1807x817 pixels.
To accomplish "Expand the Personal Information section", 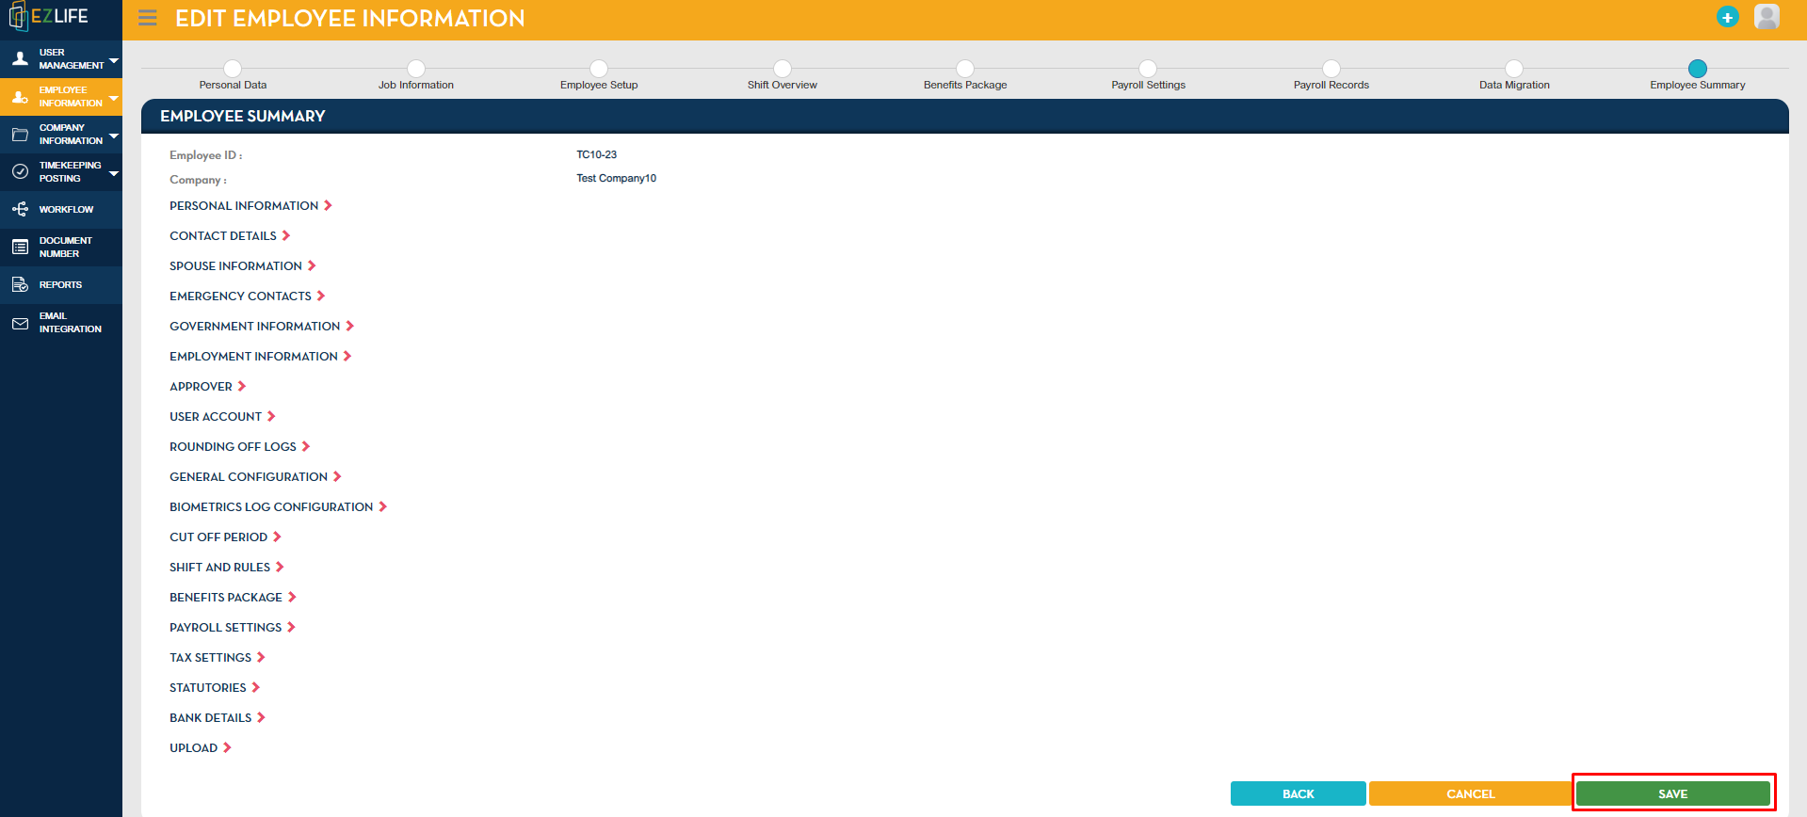I will pos(250,205).
